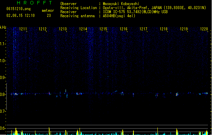
Task: Click the 1218 time marker
Action: pos(163,29)
